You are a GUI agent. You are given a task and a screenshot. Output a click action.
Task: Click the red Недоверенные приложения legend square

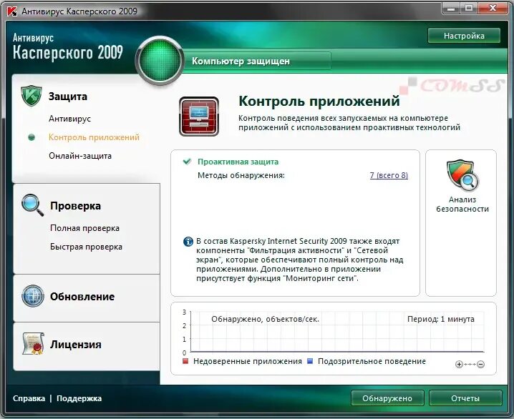pyautogui.click(x=185, y=361)
